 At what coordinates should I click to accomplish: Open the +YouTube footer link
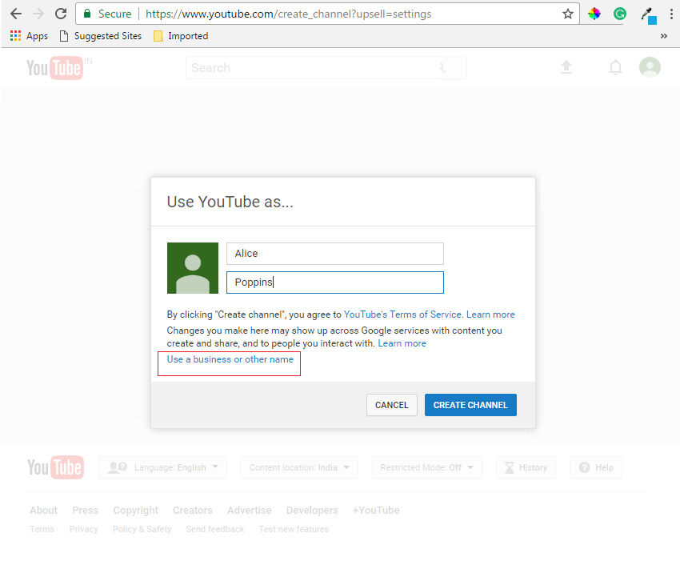(x=376, y=511)
